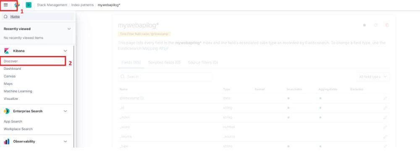Open Workplace Search in the sidebar
Viewport: 420px width, 163px height.
(18, 129)
